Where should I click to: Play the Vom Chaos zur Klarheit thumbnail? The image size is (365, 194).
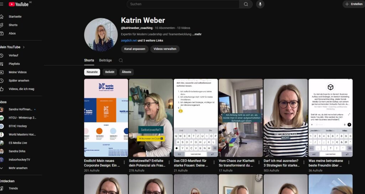[x=241, y=118]
